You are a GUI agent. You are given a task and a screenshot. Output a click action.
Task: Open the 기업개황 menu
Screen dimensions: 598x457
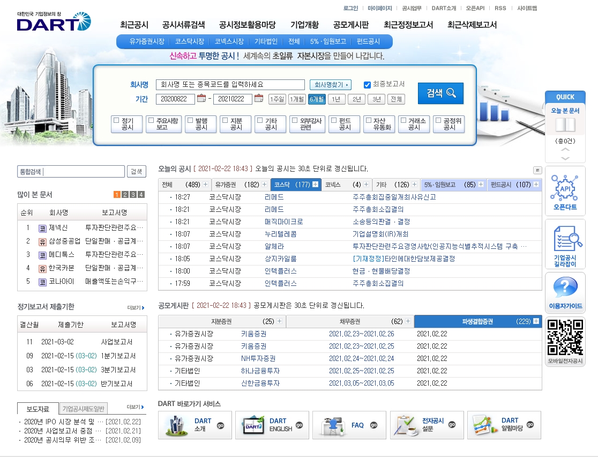(304, 25)
